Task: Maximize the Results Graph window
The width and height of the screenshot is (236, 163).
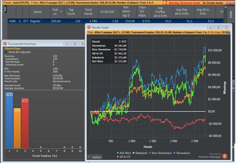Action: pyautogui.click(x=218, y=27)
